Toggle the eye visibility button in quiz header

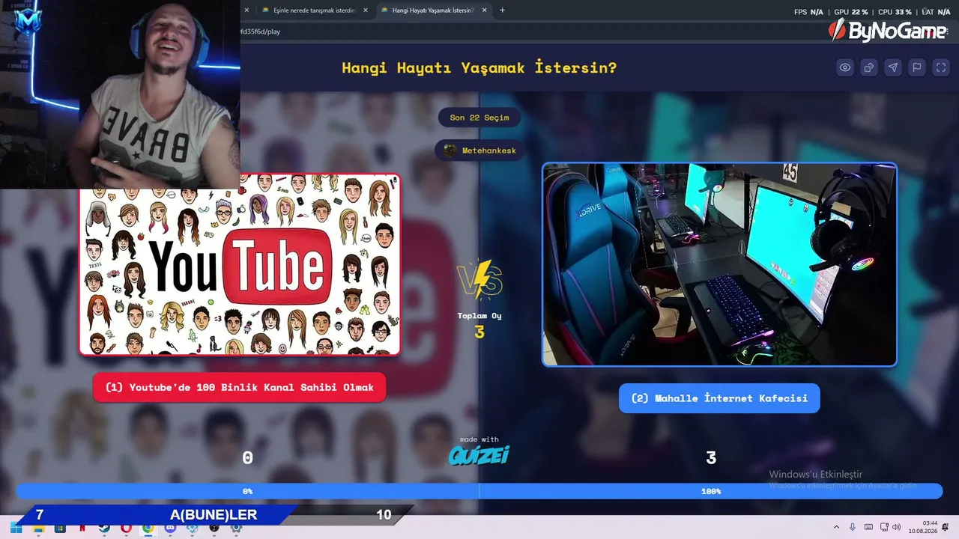845,67
